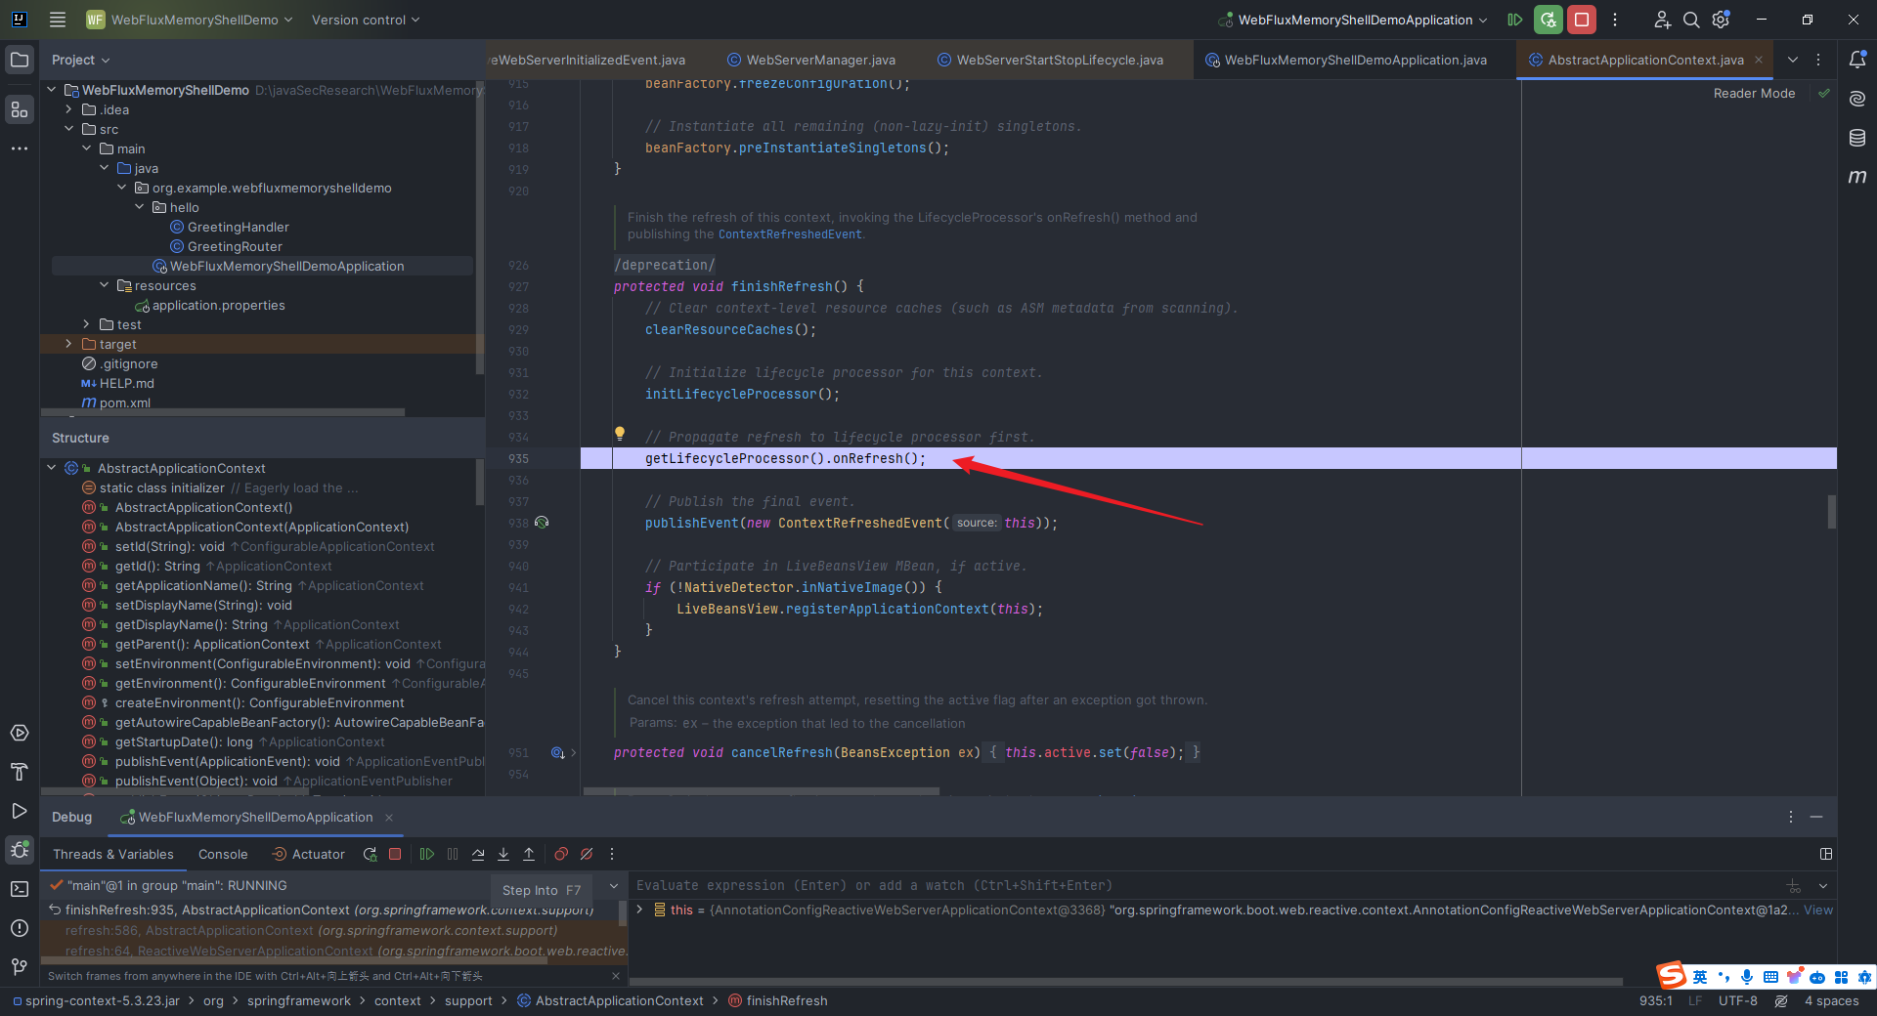Click the gutter icon on line 938
Image resolution: width=1877 pixels, height=1016 pixels.
(542, 523)
